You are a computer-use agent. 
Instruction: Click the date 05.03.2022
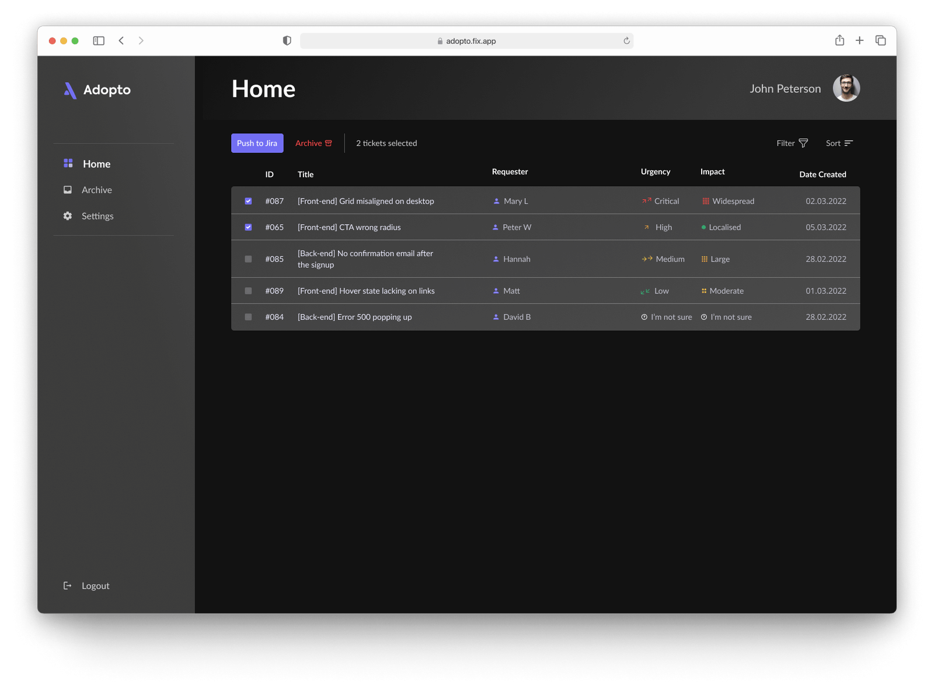826,227
